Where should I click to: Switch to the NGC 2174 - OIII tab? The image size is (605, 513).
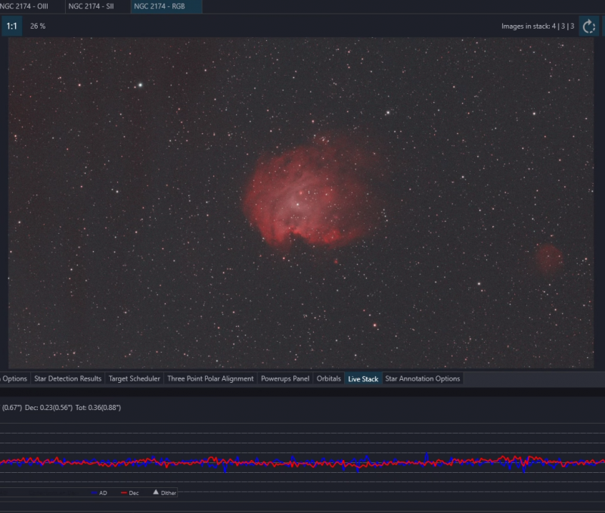point(31,6)
